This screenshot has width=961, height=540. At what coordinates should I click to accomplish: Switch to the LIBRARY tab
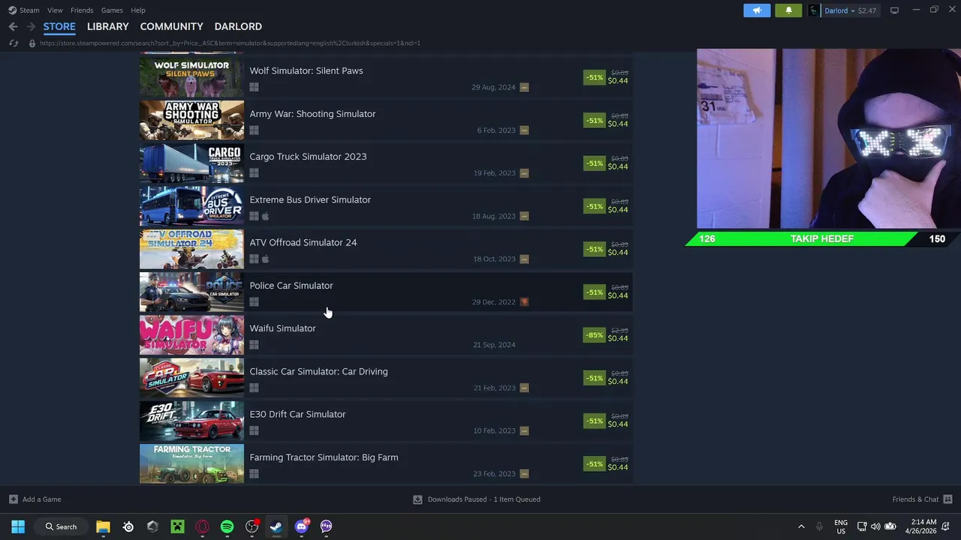click(x=108, y=26)
